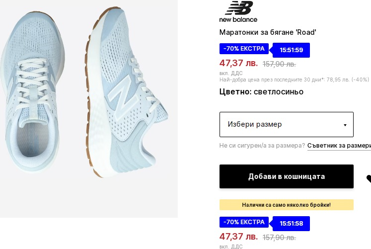Viewport: 371px width, 249px height.
Task: Click the bottom countdown timer badge
Action: [291, 224]
